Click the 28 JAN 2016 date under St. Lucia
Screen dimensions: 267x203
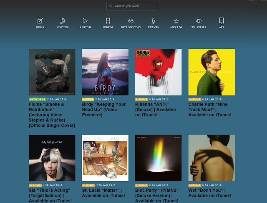click(107, 185)
